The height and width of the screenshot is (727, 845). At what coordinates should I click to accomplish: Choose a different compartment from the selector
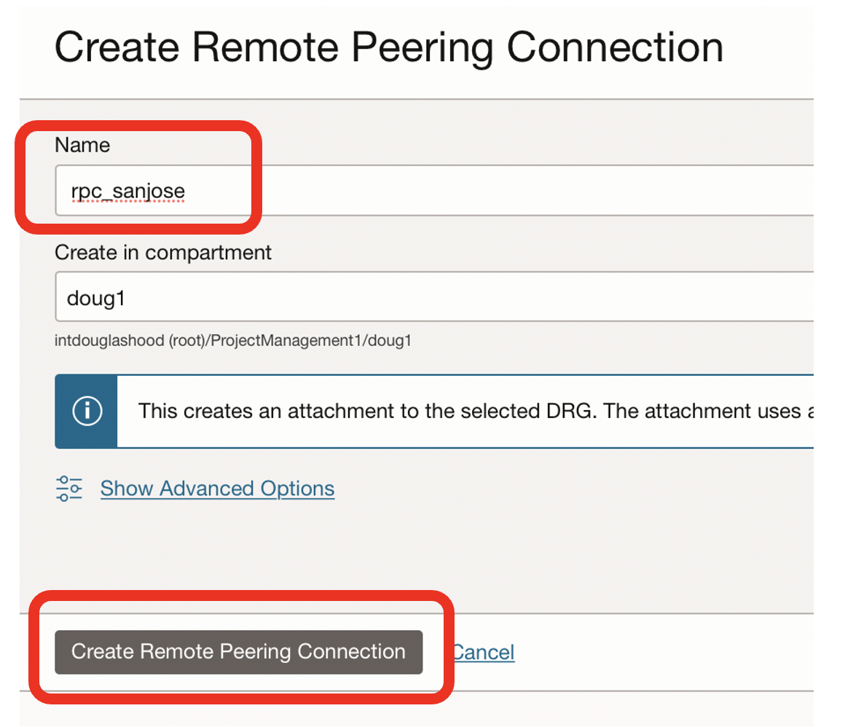click(364, 296)
